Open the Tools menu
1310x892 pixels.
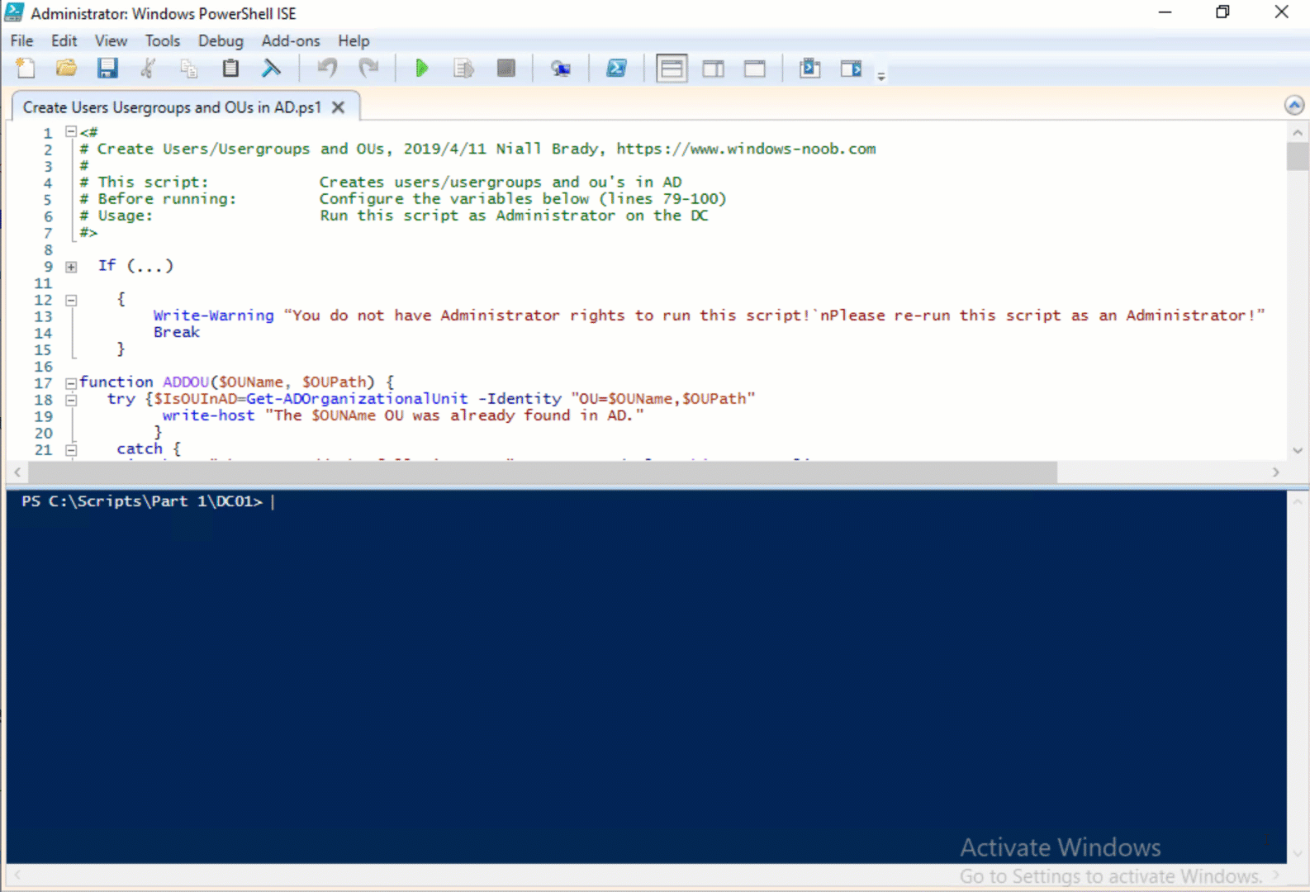(x=162, y=40)
